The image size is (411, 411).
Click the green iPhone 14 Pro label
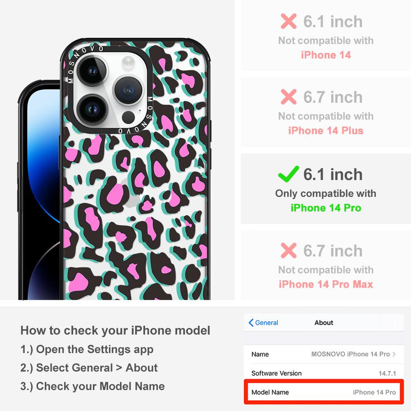pos(326,208)
